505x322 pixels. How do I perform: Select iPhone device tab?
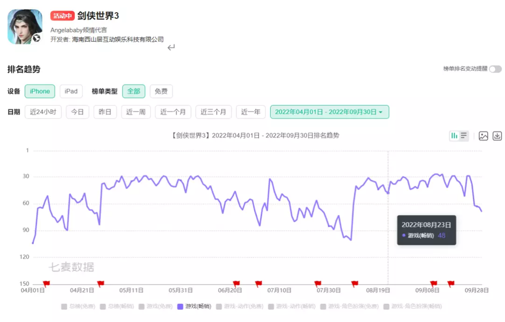[40, 91]
